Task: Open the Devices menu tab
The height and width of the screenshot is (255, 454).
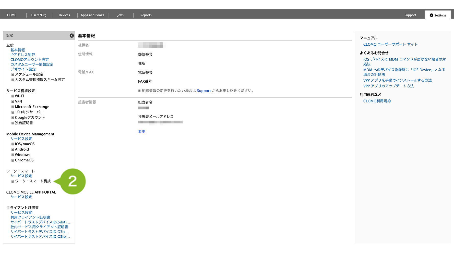Action: pyautogui.click(x=64, y=15)
